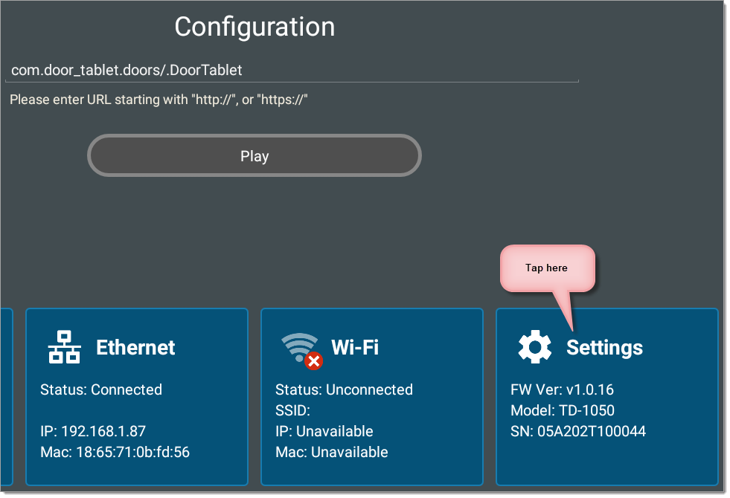Viewport: 730px width, 498px height.
Task: Click the Ethernet Mac address line
Action: (115, 453)
